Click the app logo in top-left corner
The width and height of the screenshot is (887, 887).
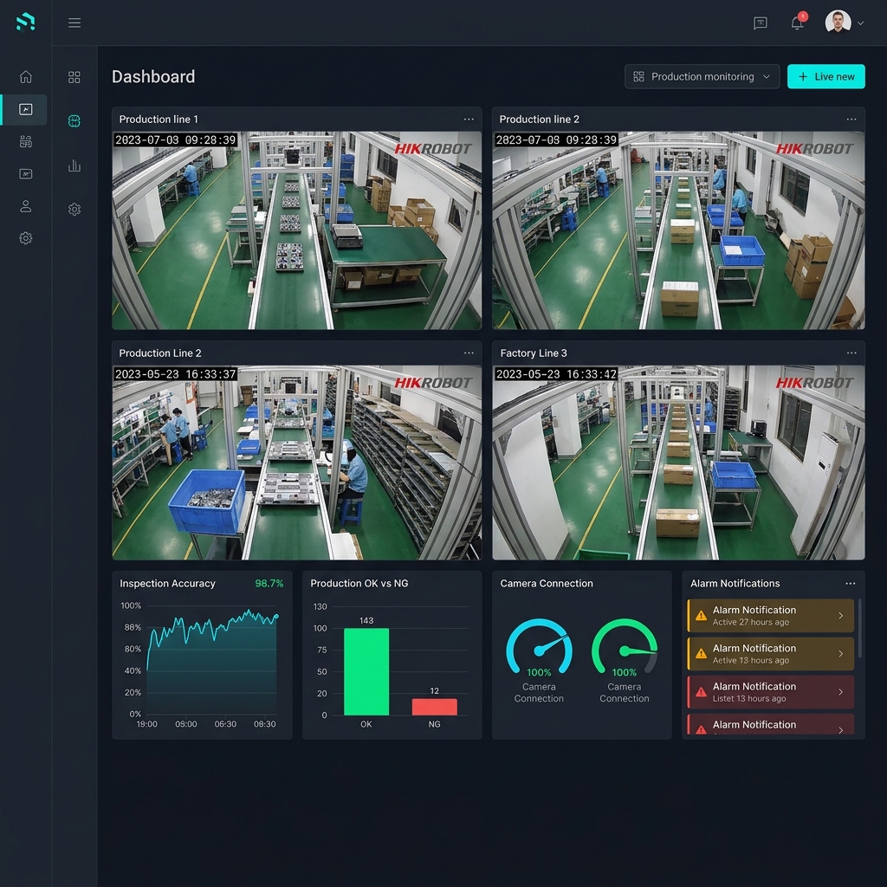tap(25, 22)
